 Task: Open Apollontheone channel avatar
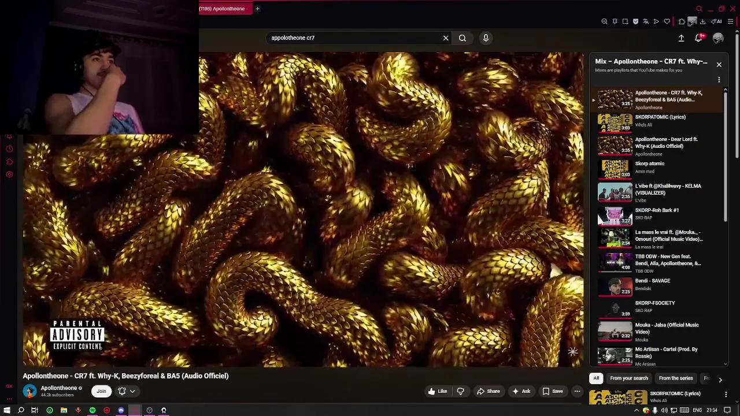point(29,391)
